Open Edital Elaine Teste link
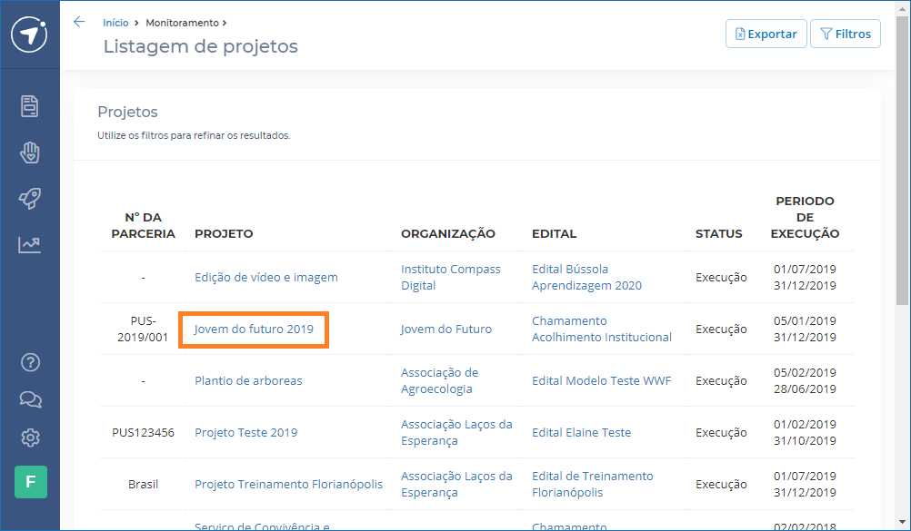 coord(582,432)
